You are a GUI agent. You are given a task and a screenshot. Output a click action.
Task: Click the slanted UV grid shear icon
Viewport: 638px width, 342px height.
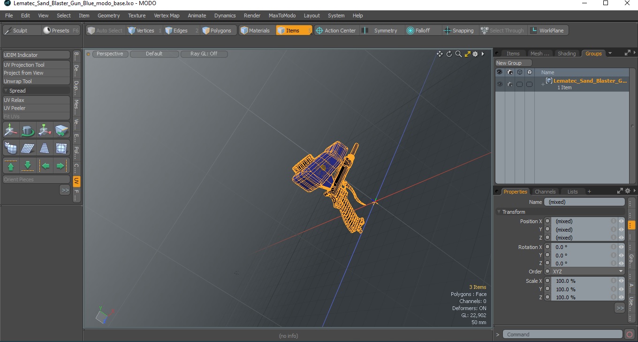(28, 148)
